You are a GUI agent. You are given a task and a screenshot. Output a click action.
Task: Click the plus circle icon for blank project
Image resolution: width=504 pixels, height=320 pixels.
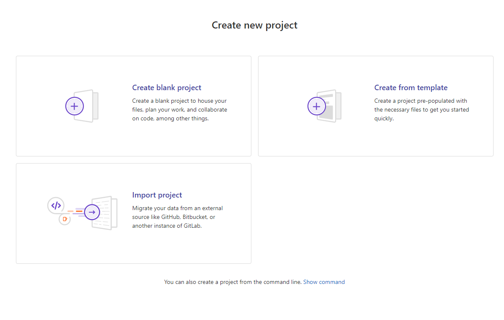click(x=75, y=106)
